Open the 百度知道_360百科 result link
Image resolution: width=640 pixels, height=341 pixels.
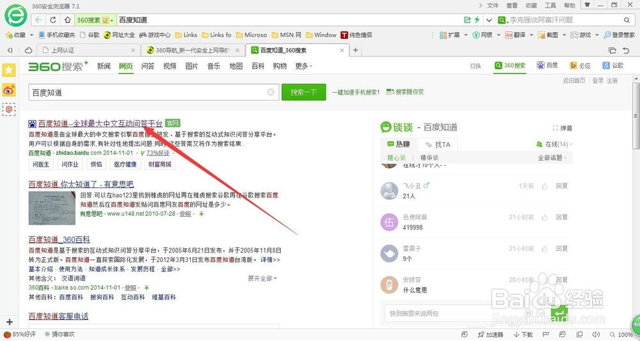(x=59, y=240)
